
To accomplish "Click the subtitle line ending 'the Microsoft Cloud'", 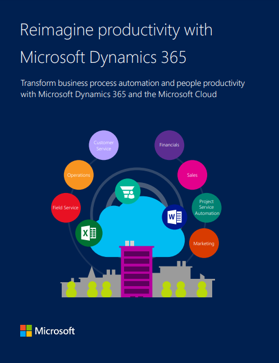I will click(x=118, y=94).
